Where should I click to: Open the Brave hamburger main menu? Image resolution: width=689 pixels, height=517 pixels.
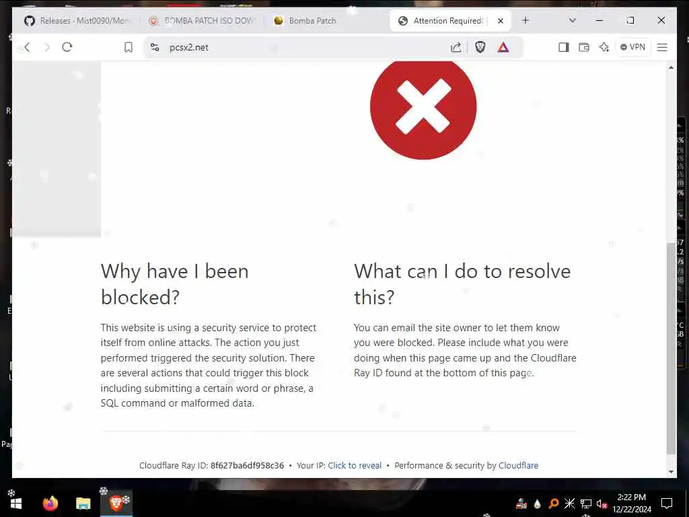click(x=662, y=47)
